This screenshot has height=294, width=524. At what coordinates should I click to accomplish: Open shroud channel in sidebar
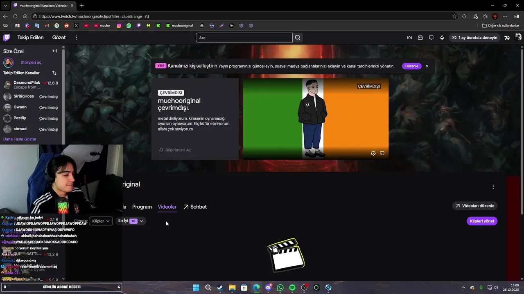point(31,129)
